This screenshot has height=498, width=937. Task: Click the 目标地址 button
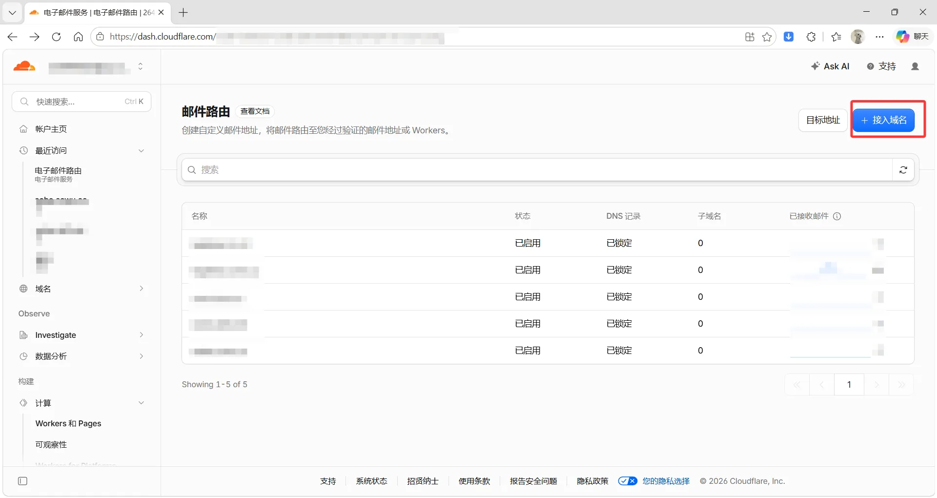[x=823, y=120]
